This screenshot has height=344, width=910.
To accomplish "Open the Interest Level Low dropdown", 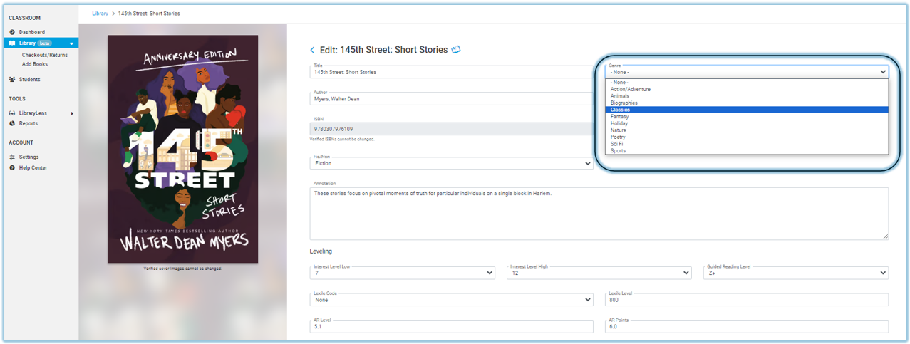I will point(402,272).
